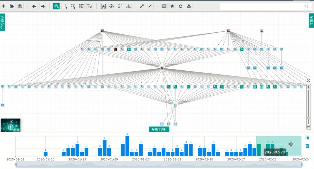Toggle the fit-to-screen icon above zoom
This screenshot has height=169, width=314.
(308, 80)
